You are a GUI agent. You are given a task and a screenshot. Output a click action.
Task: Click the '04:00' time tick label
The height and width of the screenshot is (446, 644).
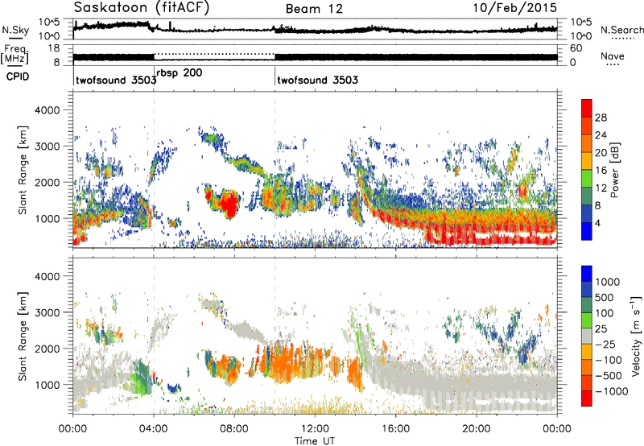[x=154, y=429]
